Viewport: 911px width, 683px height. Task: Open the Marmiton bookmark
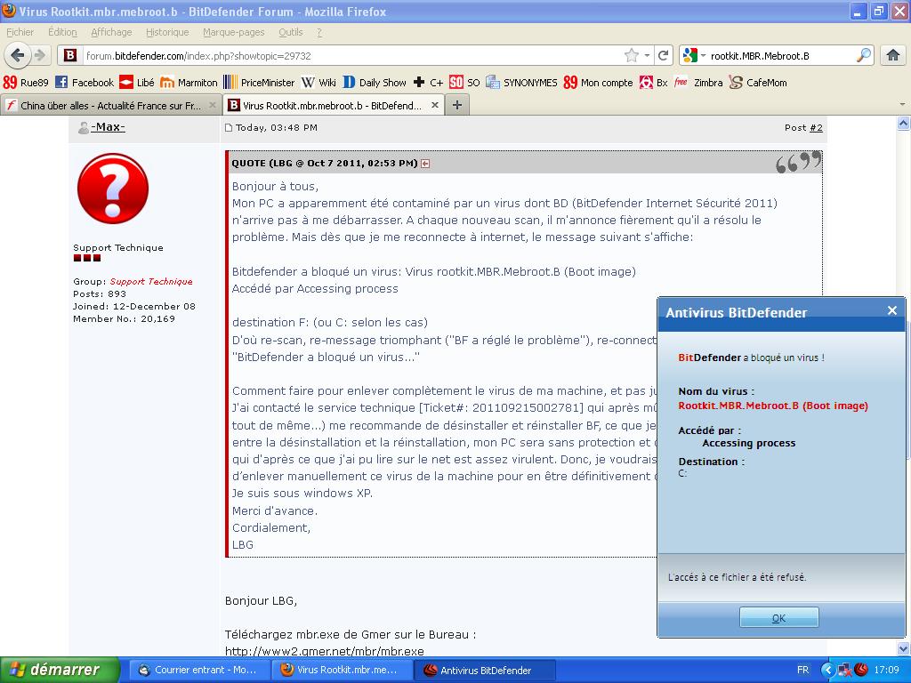pyautogui.click(x=189, y=83)
